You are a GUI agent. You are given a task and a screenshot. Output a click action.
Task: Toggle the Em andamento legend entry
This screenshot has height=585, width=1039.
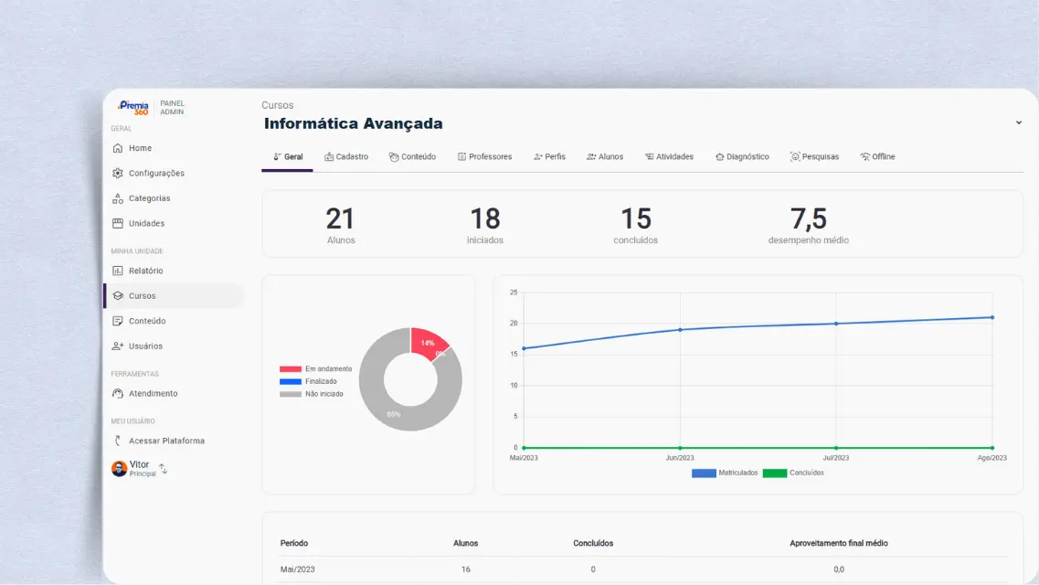tap(316, 368)
